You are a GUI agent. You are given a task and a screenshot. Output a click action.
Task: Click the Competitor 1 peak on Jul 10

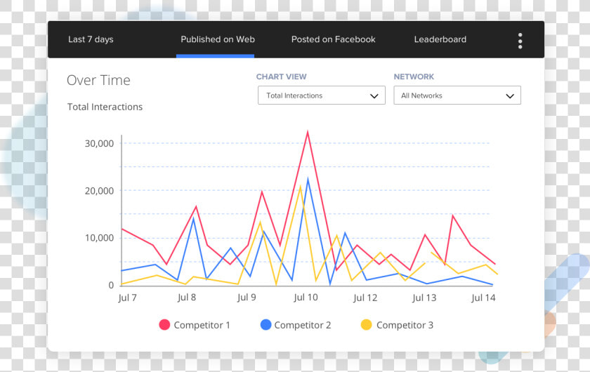pos(308,132)
